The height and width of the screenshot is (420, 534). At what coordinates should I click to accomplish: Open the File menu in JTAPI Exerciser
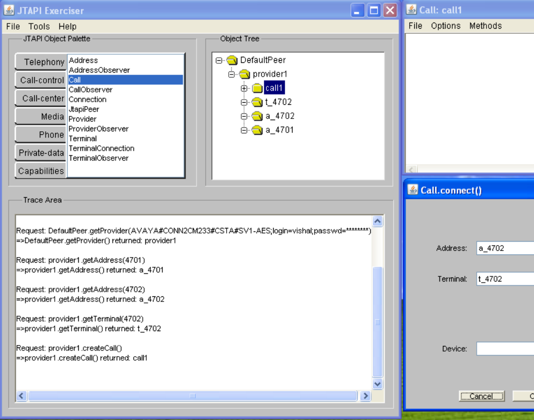[13, 27]
